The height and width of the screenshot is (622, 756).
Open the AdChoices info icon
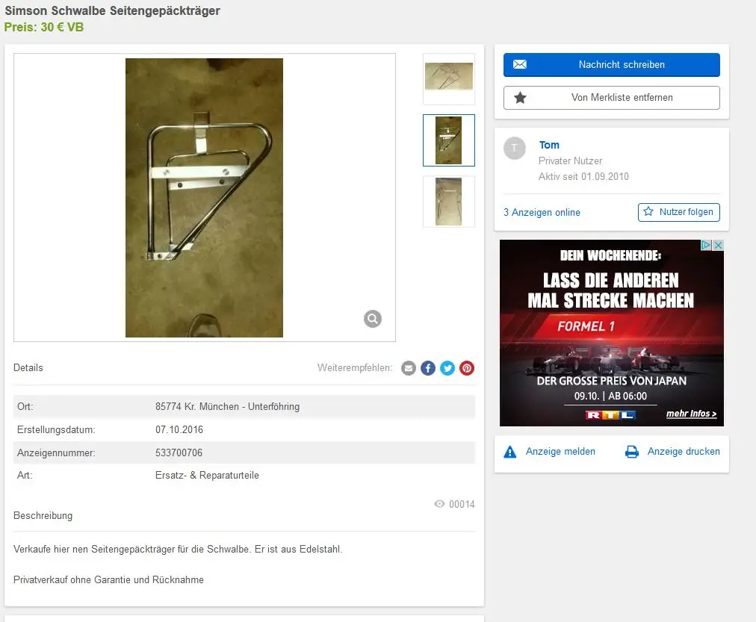pyautogui.click(x=707, y=246)
